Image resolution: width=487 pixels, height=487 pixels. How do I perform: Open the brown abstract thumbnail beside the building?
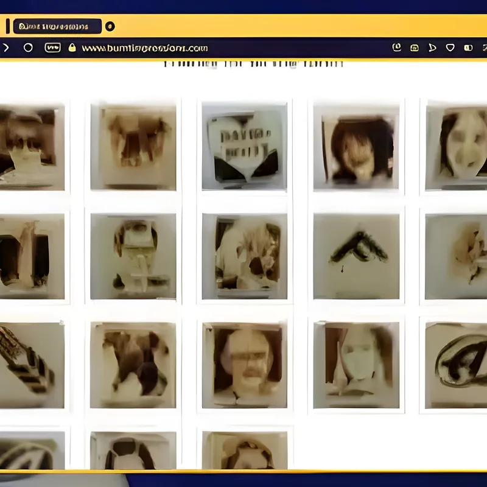click(x=133, y=147)
